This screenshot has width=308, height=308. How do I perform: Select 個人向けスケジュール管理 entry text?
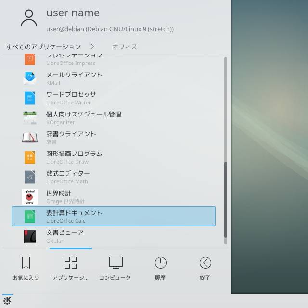click(84, 114)
